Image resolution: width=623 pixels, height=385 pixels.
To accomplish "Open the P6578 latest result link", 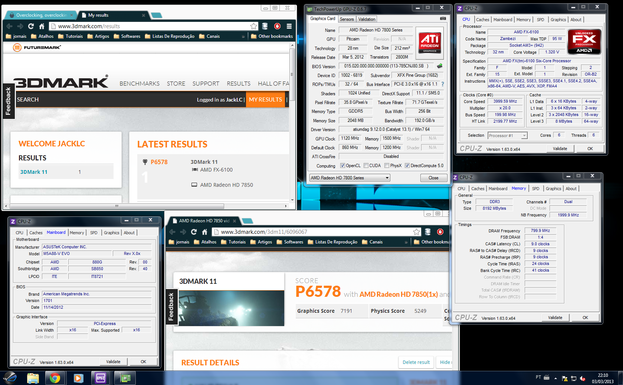I will click(x=159, y=162).
